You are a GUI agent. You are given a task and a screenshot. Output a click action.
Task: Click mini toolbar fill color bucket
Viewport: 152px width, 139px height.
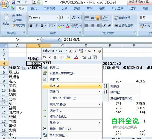coord(68,57)
